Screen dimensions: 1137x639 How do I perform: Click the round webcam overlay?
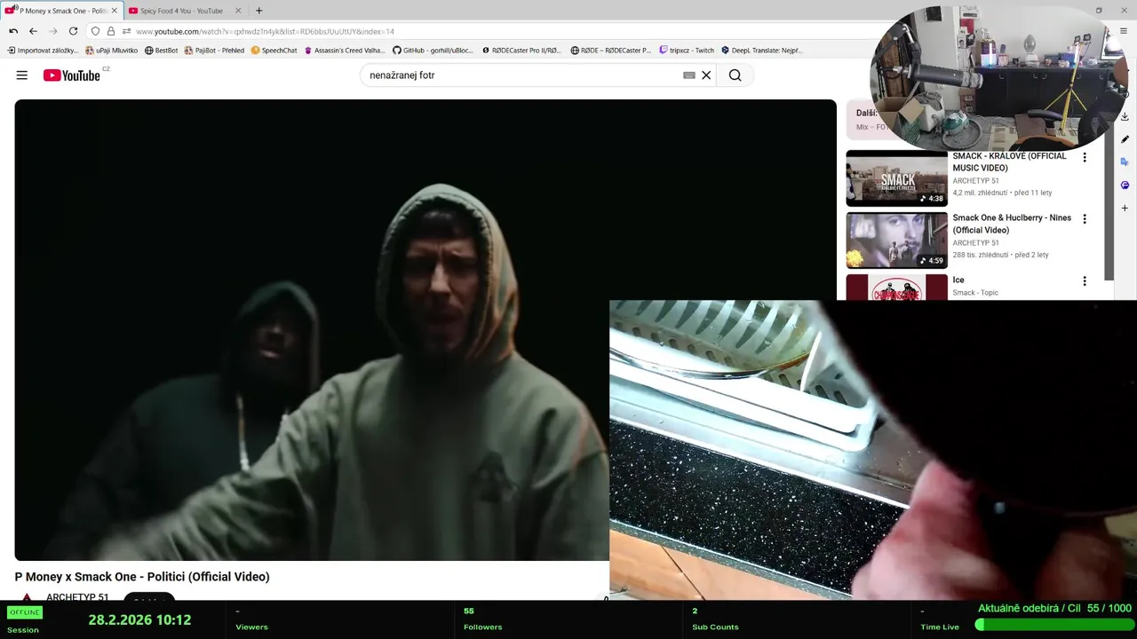997,78
